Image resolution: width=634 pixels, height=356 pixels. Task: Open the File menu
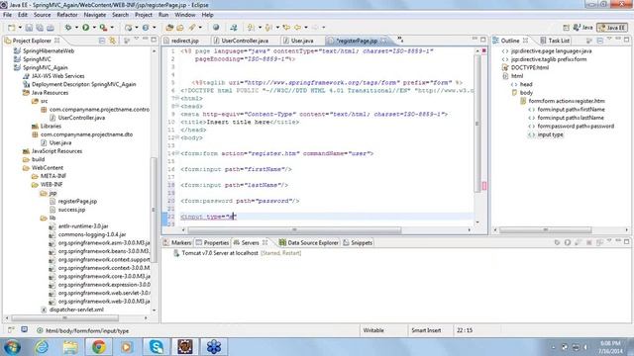point(7,15)
